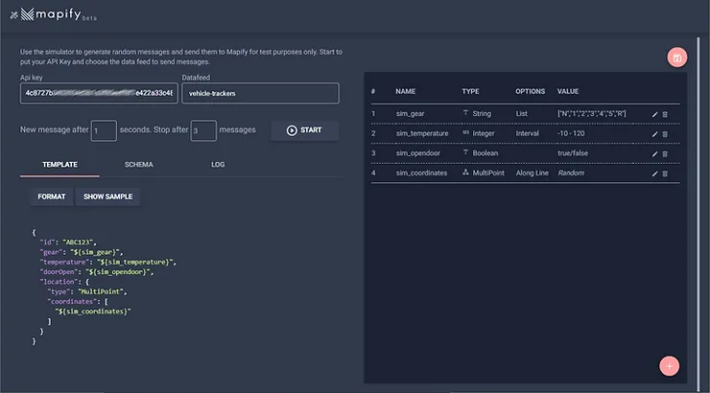
Task: Select the sim_temperature name cell
Action: click(x=422, y=133)
